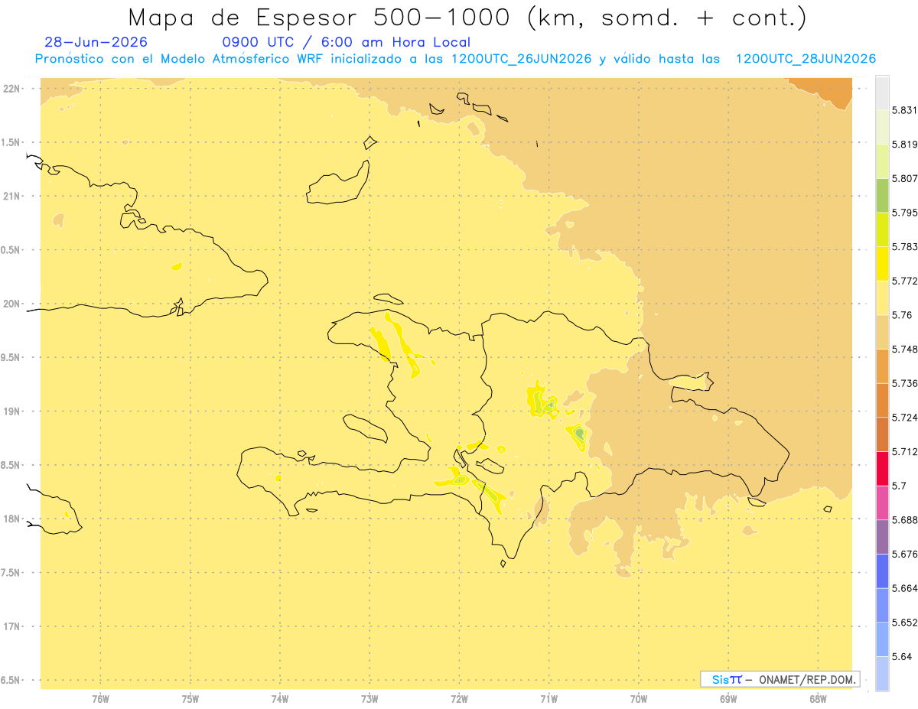Click the '76W' longitude axis label

click(x=100, y=698)
